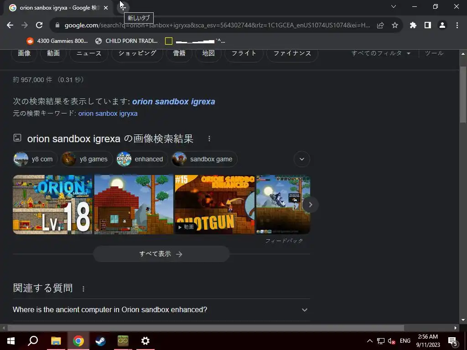Open Settings gear in the taskbar
Screen dimensions: 467x350
145,341
